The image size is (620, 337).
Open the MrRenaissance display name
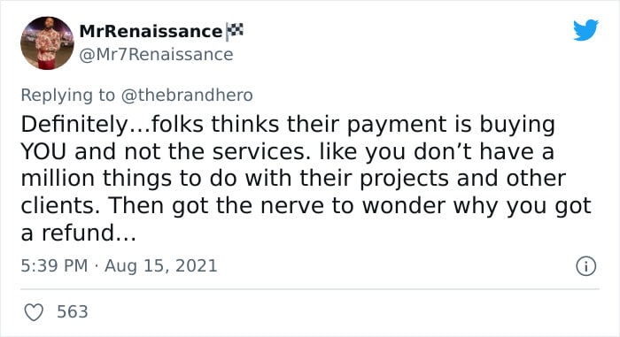tap(151, 32)
